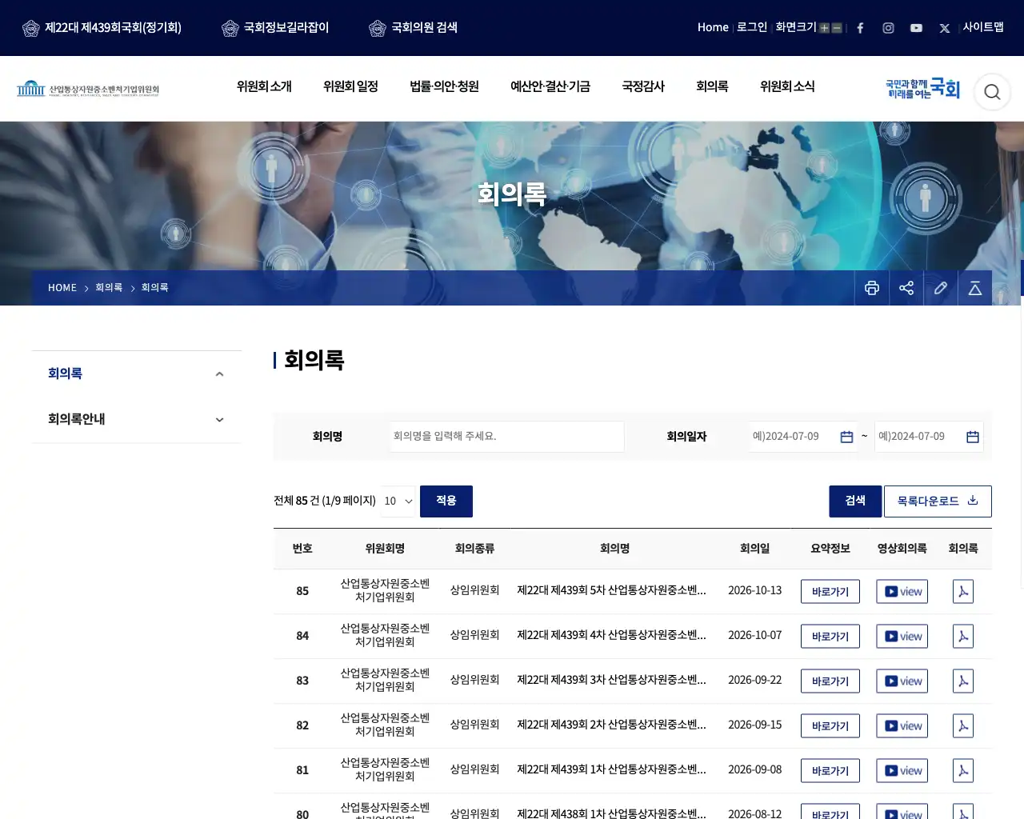Open the 위원회 일정 menu

coord(350,86)
